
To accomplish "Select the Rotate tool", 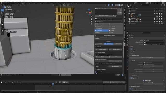I will (x=2, y=19).
